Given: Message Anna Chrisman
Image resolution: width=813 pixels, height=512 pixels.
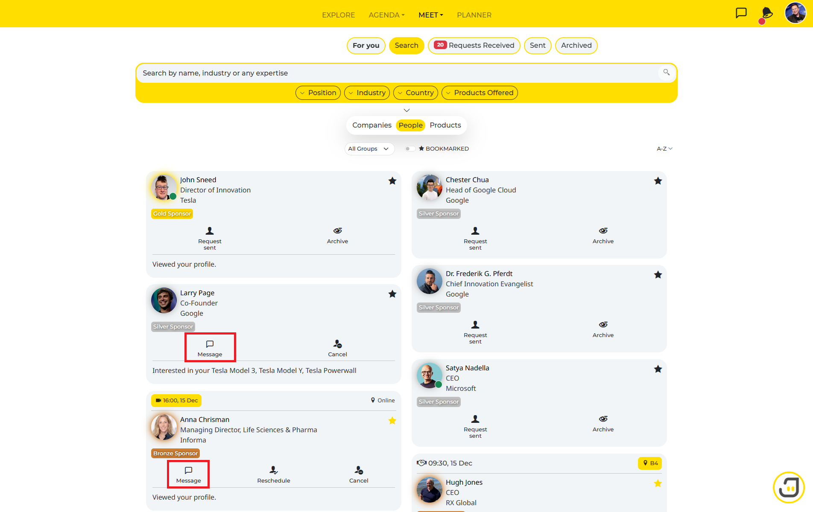Looking at the screenshot, I should 188,474.
